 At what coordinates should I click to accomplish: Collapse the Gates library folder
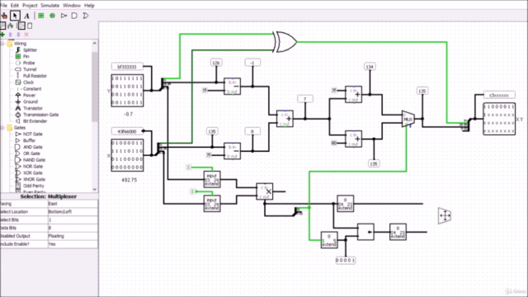[x=2, y=128]
